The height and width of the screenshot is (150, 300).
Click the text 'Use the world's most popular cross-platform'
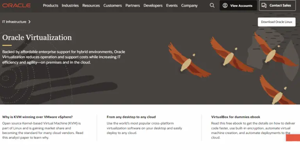click(x=140, y=123)
